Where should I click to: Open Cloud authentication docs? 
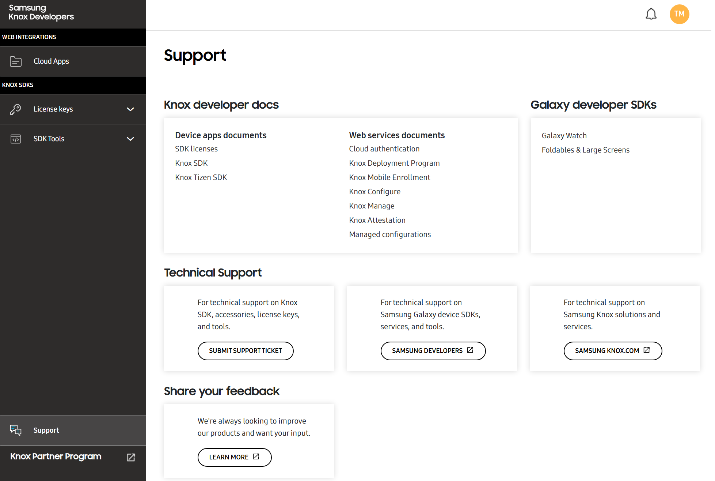384,149
